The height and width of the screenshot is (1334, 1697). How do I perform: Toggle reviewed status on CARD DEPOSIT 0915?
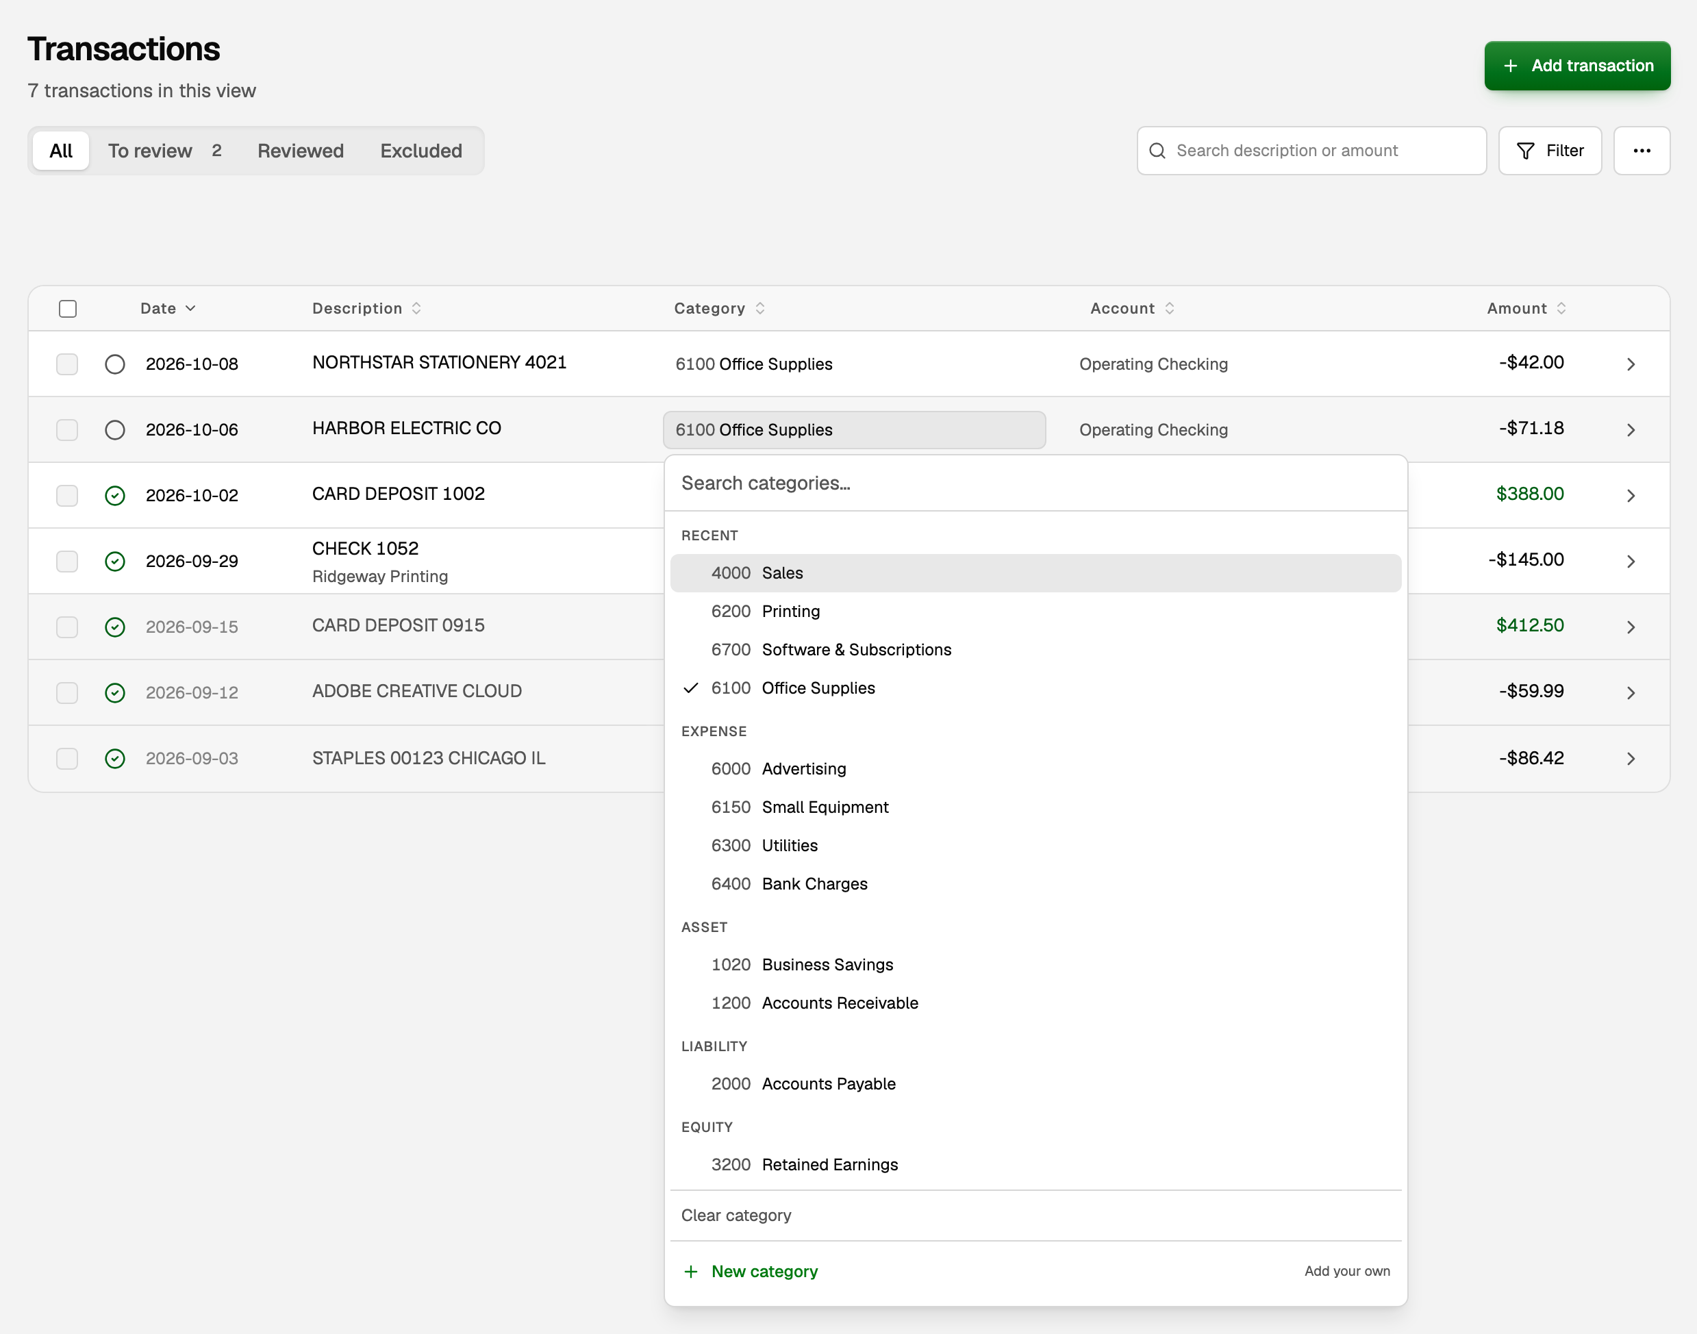(115, 627)
